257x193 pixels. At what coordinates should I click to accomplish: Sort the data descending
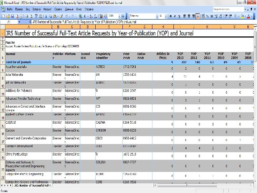(96, 16)
